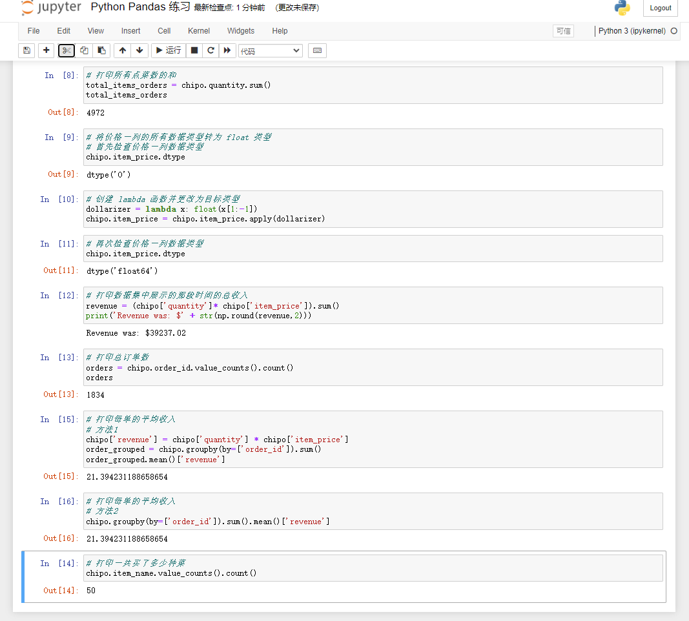The image size is (689, 621).
Task: Move selected cell down with the arrow
Action: click(139, 50)
